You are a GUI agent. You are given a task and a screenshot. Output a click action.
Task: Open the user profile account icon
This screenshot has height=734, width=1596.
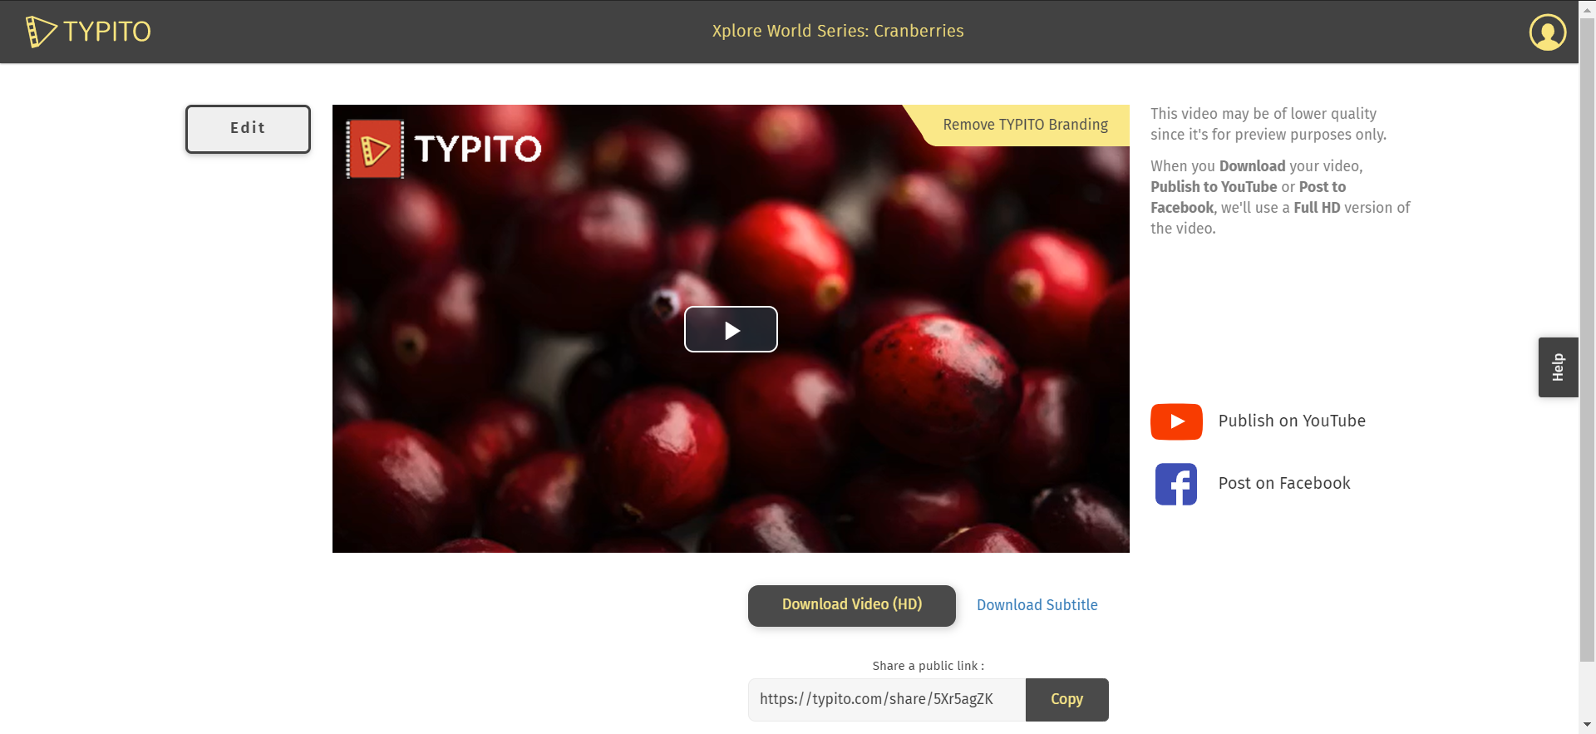tap(1547, 32)
